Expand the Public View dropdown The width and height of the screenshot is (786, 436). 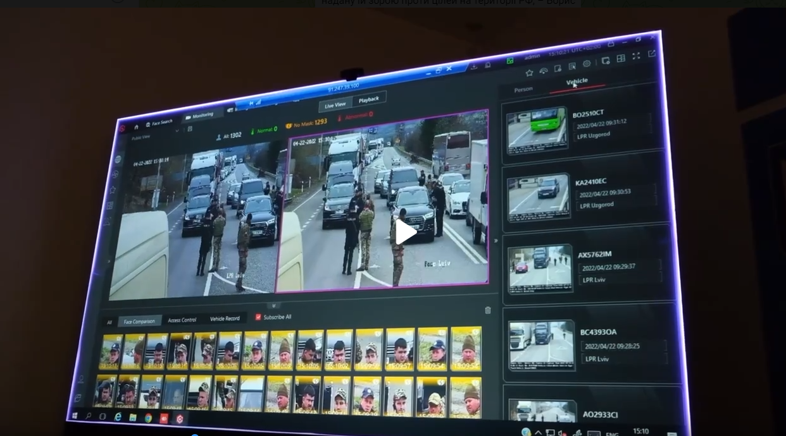(142, 137)
